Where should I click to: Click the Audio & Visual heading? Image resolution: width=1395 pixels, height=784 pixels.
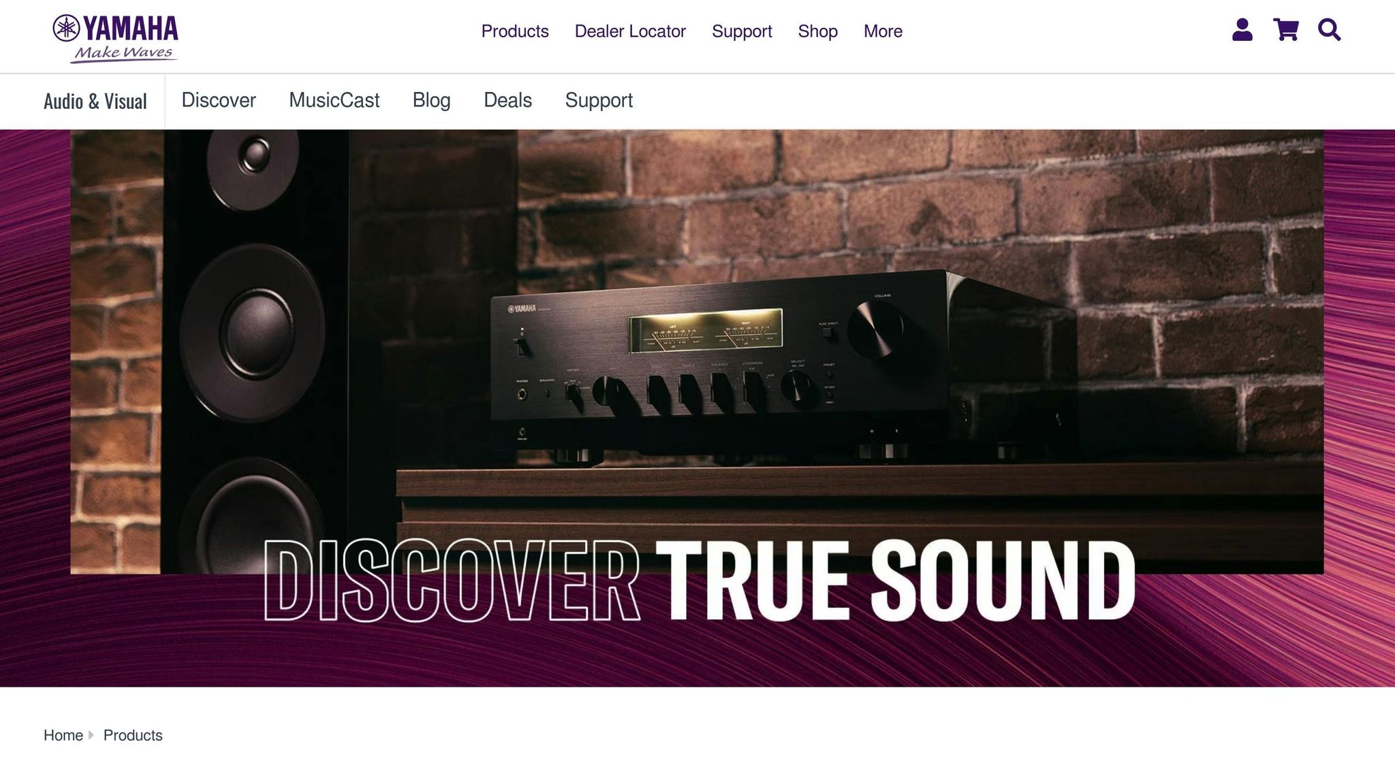coord(95,101)
